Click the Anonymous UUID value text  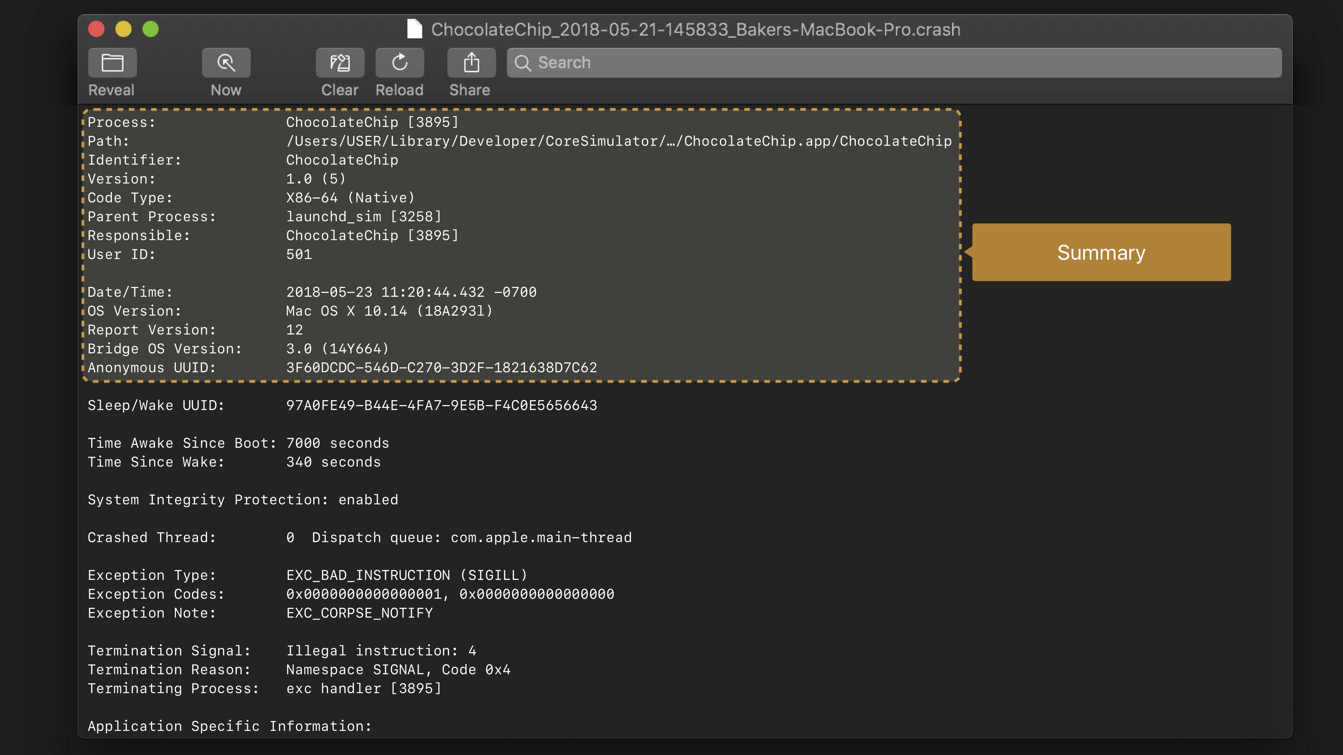tap(441, 368)
